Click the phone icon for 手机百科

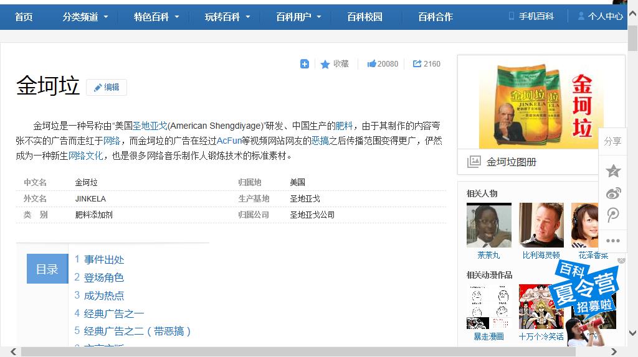[x=511, y=16]
